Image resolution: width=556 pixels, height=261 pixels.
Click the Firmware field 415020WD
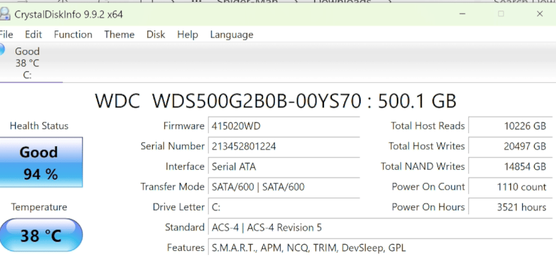tap(284, 126)
